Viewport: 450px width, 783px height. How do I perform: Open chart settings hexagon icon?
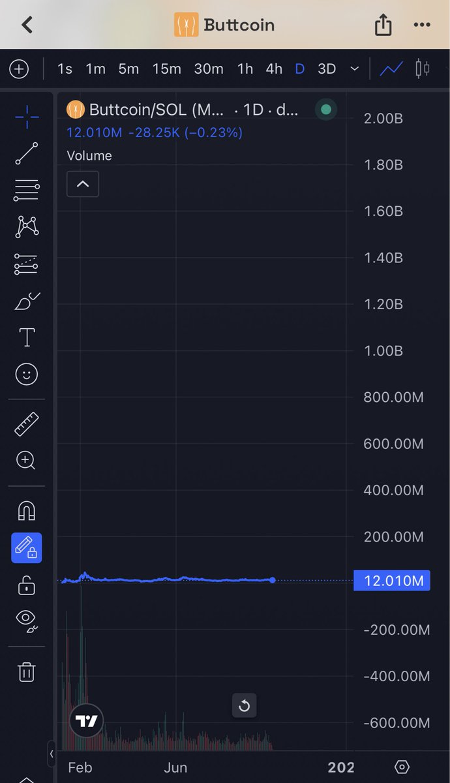point(402,767)
